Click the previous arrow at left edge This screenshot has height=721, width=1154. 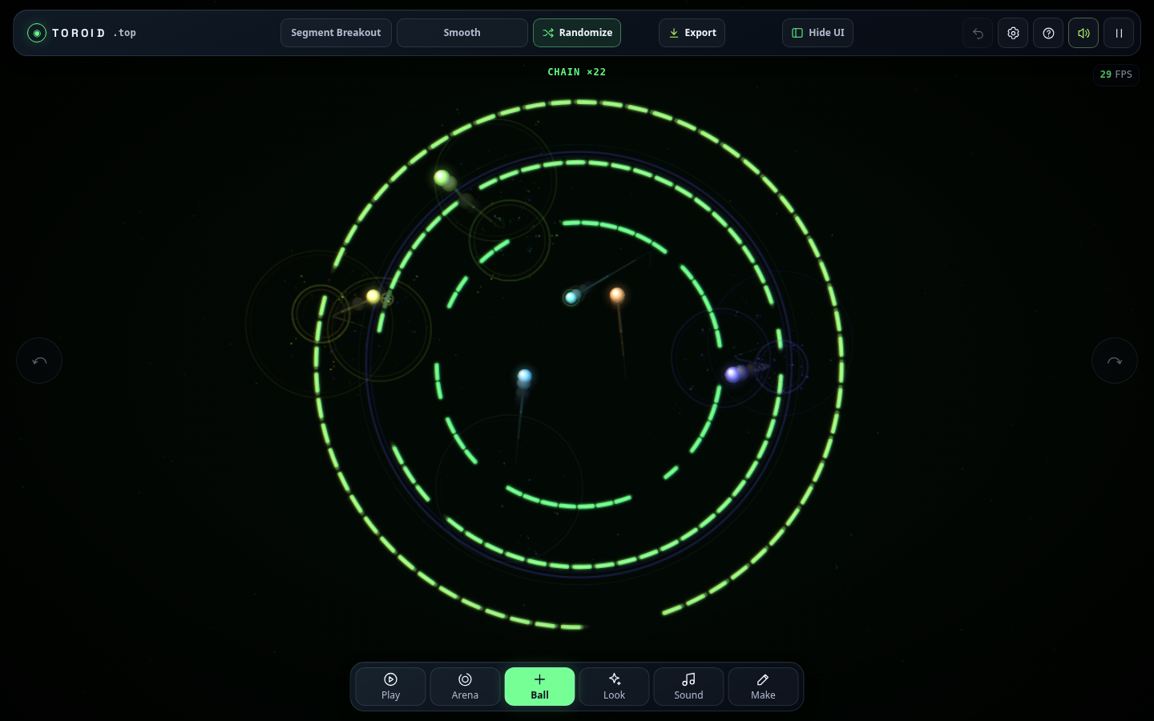pos(39,360)
